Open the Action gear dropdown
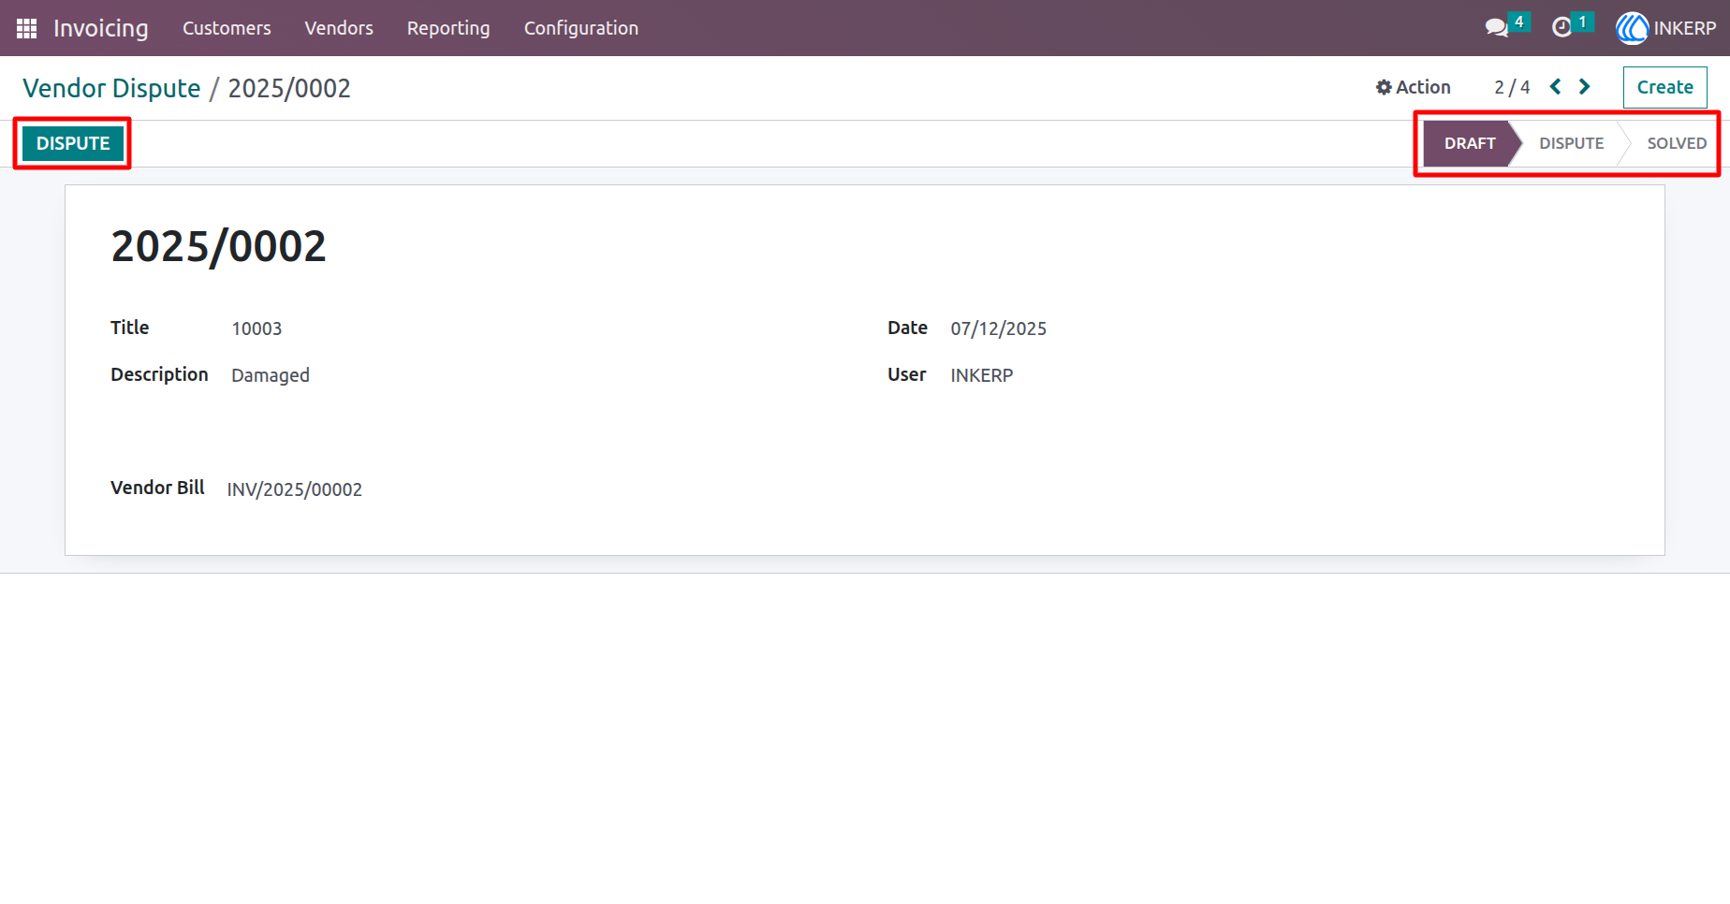1730x904 pixels. pos(1413,87)
